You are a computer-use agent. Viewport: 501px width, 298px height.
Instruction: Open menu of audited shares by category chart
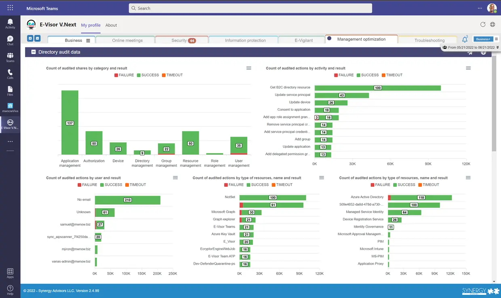(249, 68)
